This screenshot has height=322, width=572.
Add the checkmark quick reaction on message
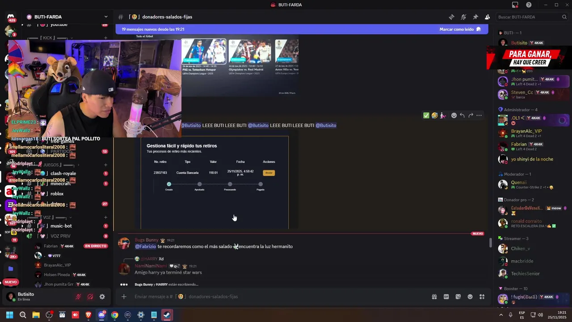pyautogui.click(x=426, y=115)
